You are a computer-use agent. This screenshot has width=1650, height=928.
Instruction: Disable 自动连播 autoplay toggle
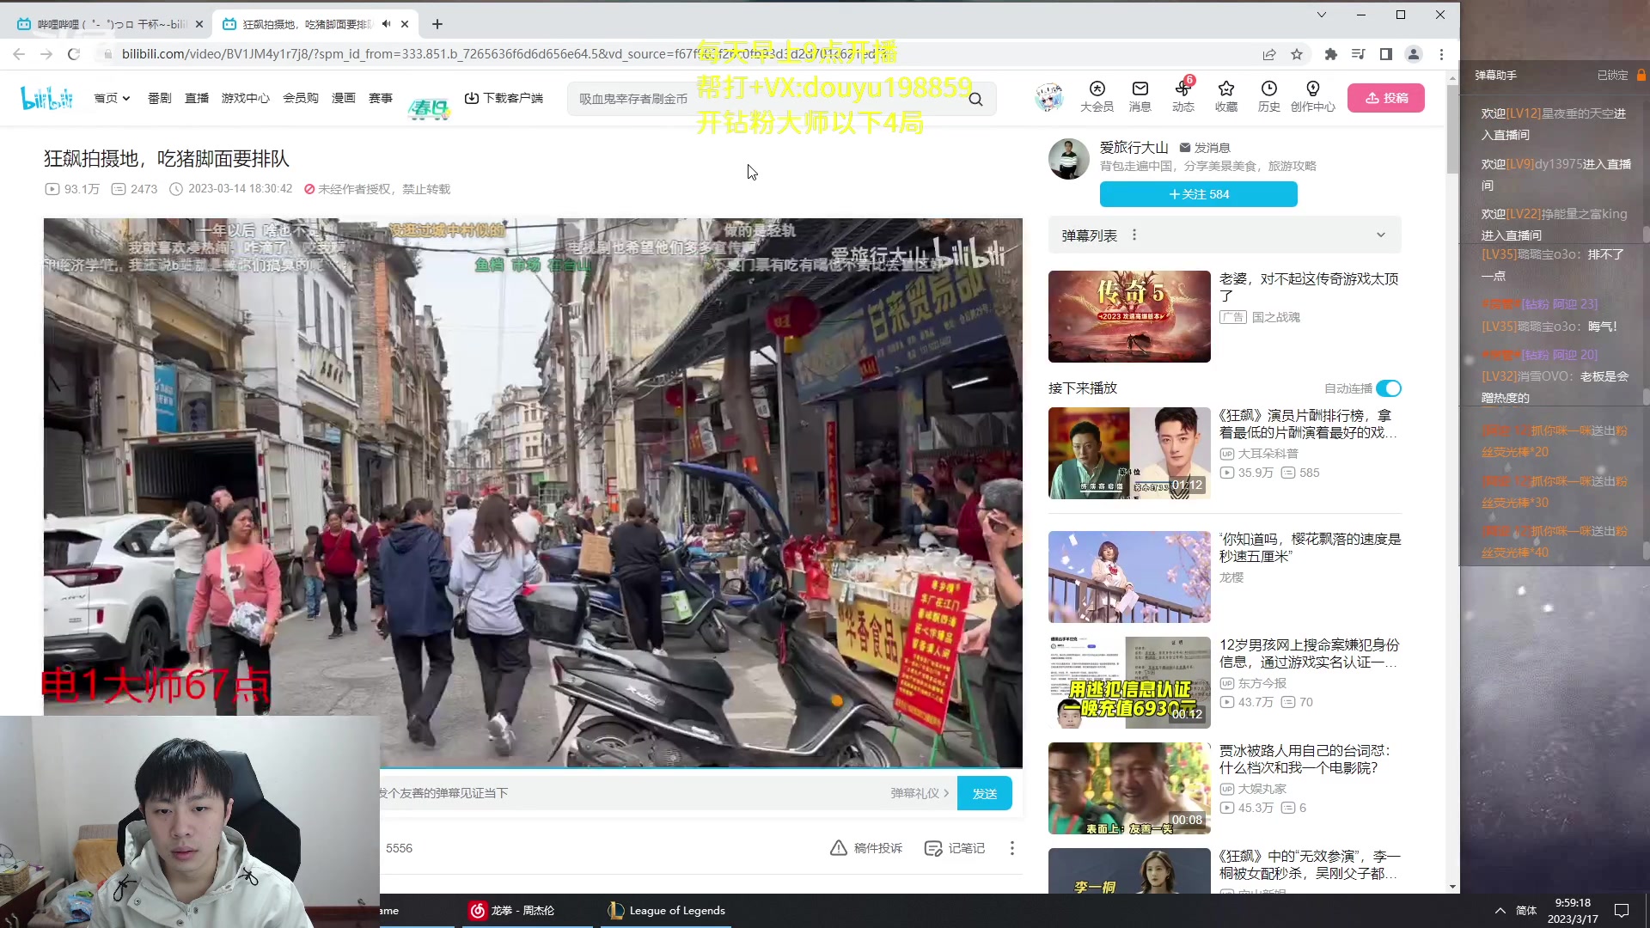pos(1389,388)
